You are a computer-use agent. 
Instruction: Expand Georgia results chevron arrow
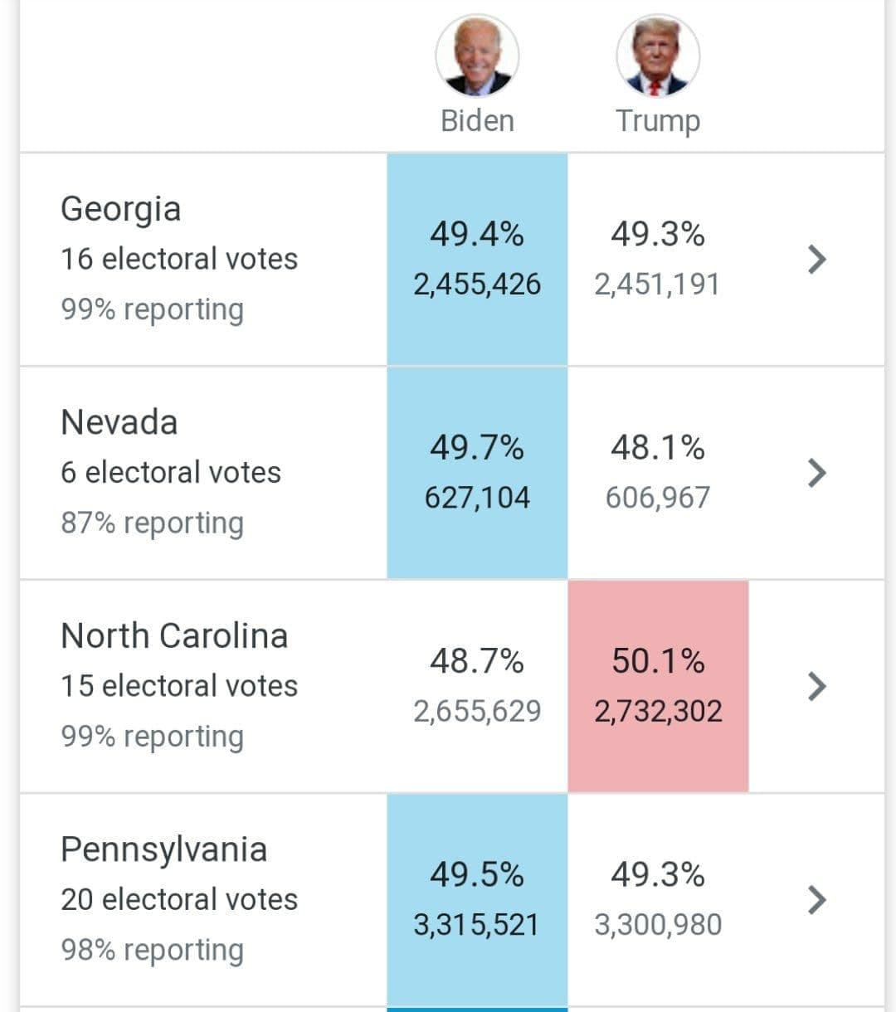coord(817,259)
